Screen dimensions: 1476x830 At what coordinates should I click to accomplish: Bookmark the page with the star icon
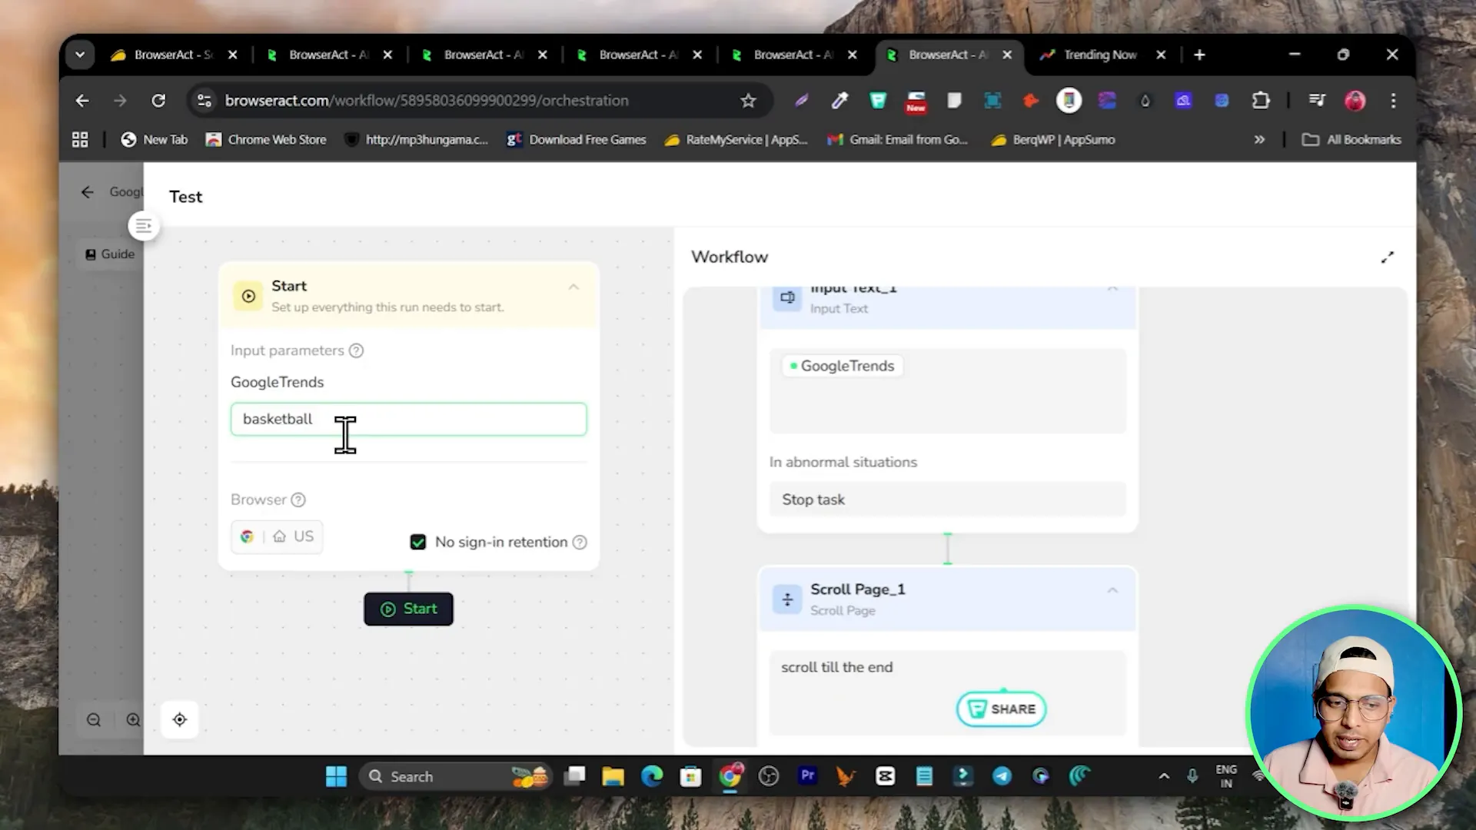[x=749, y=101]
